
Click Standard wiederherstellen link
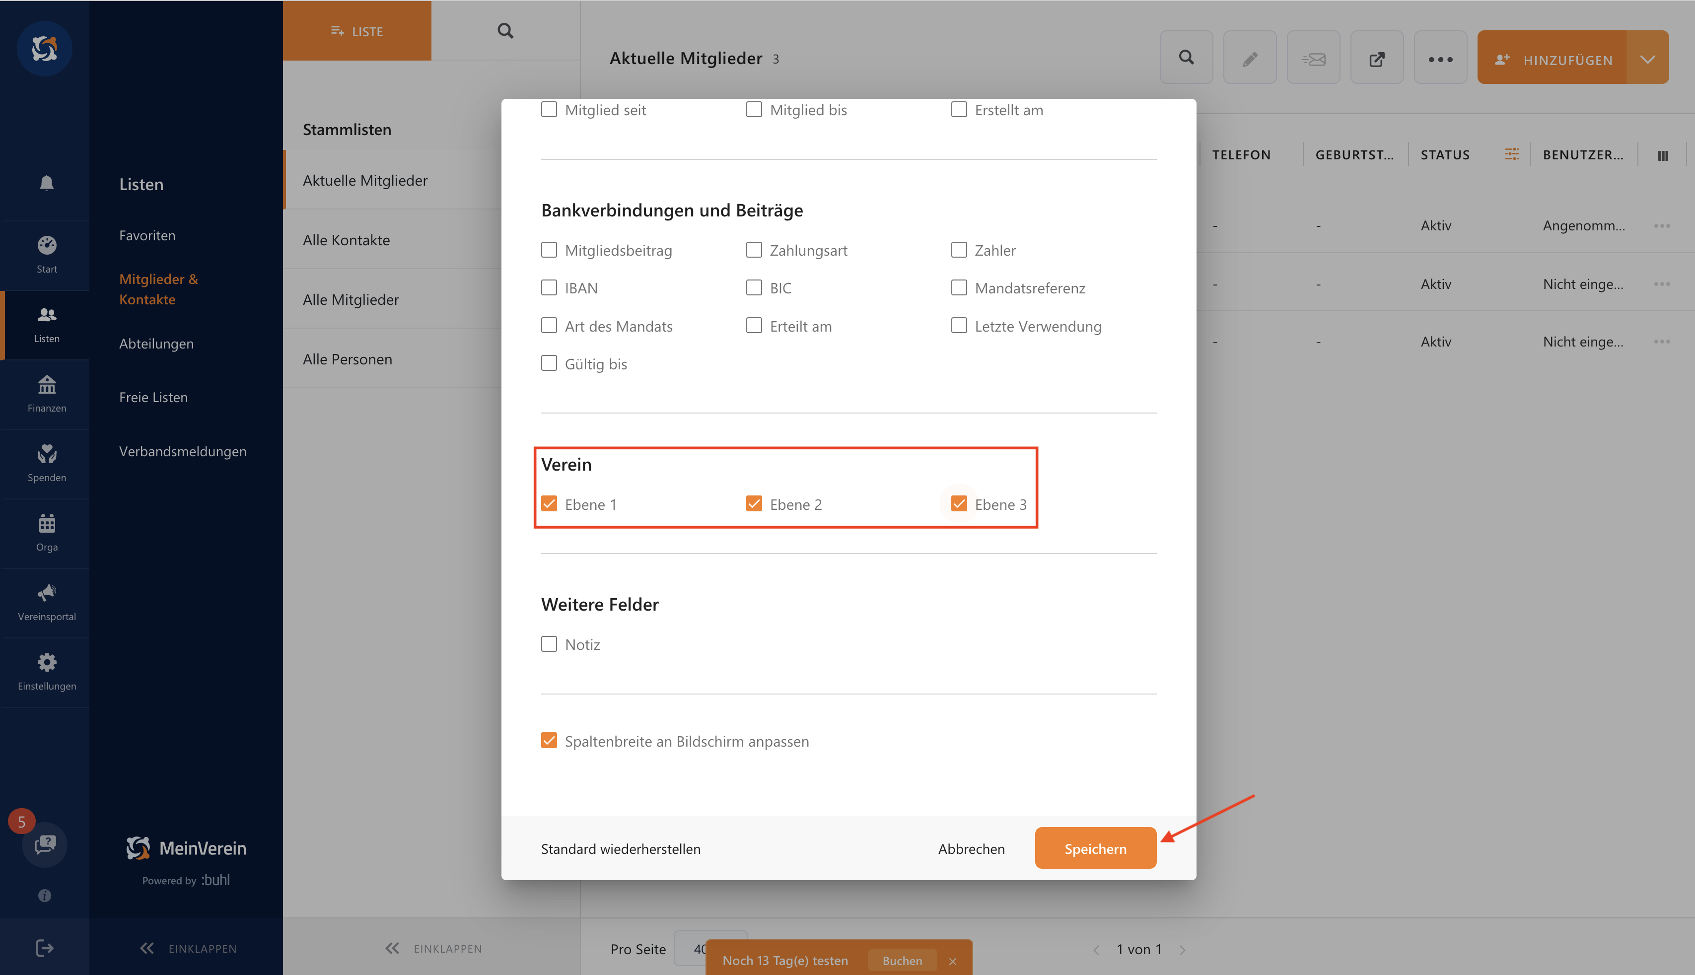click(620, 848)
